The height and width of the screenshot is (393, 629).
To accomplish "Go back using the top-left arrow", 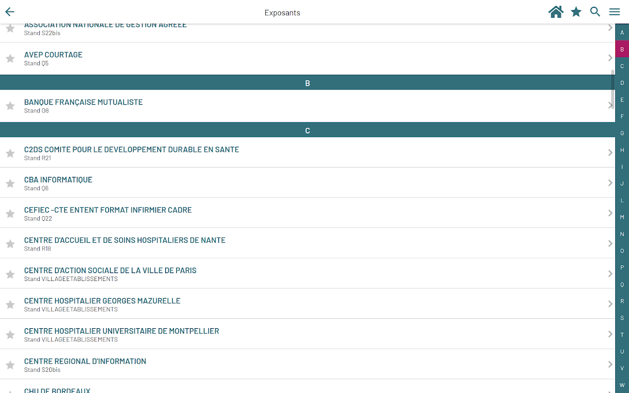I will click(10, 12).
